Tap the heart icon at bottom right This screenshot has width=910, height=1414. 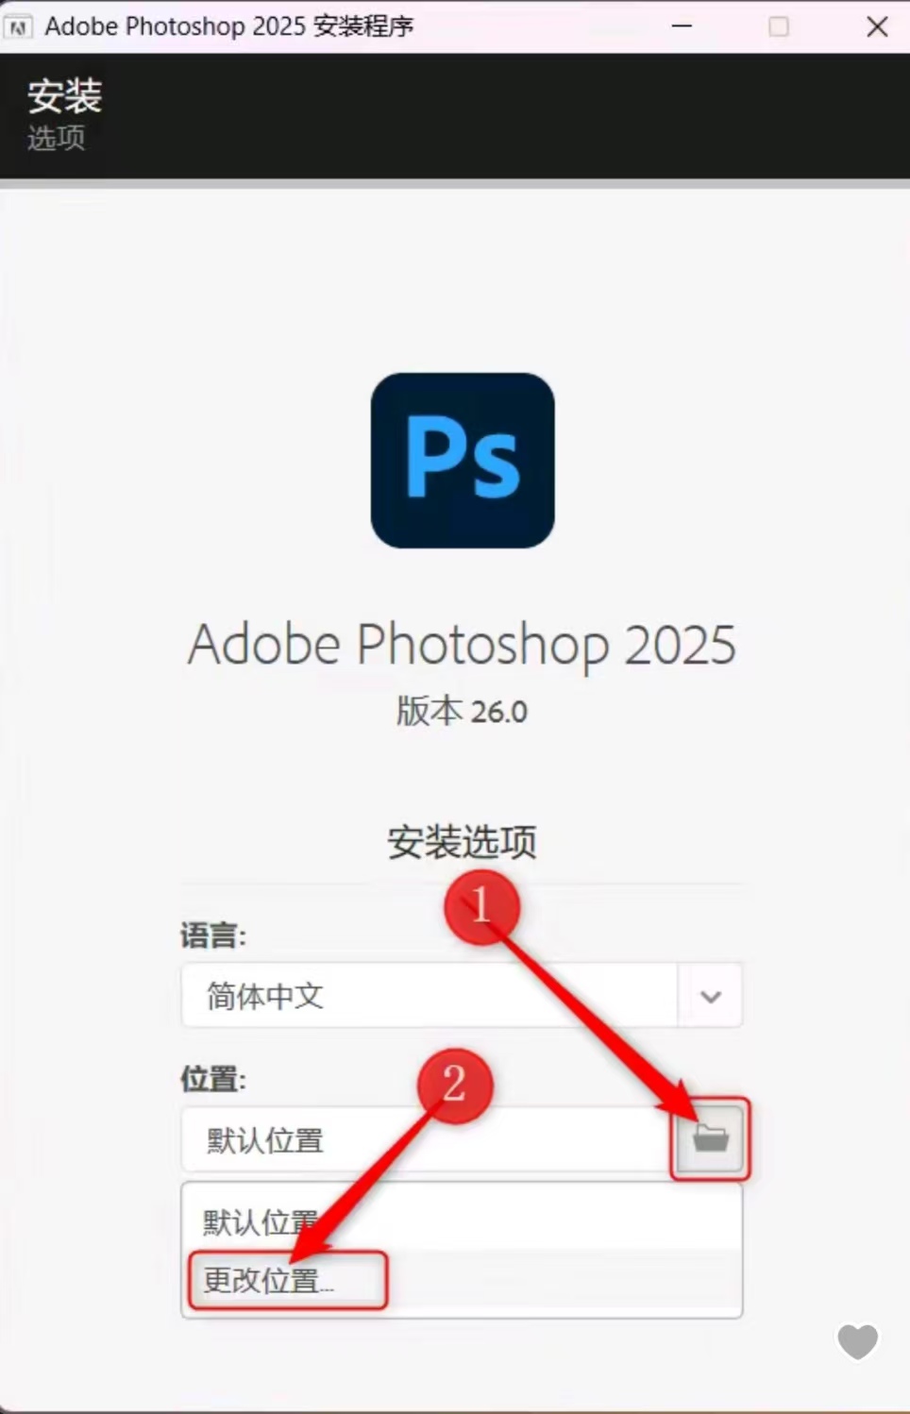(x=857, y=1341)
